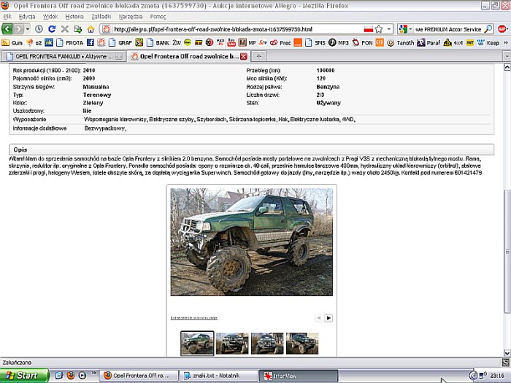Open the Adblock Plus toolbar icon

pos(504,29)
